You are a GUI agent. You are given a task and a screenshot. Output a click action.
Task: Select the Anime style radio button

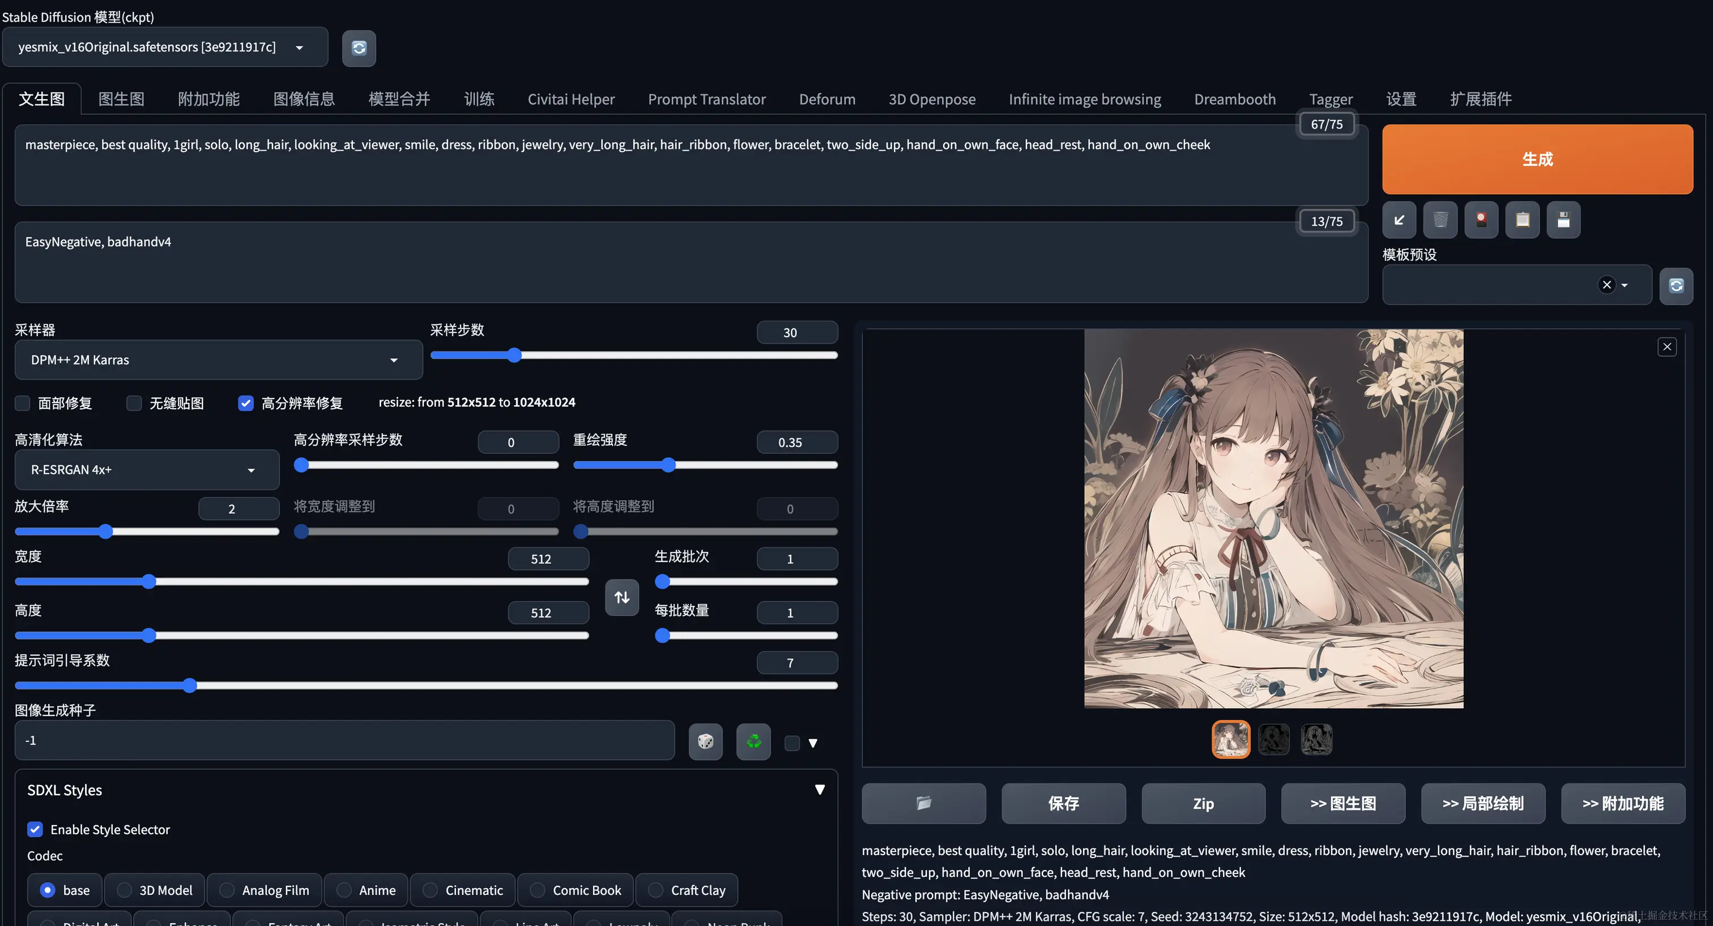pos(344,890)
